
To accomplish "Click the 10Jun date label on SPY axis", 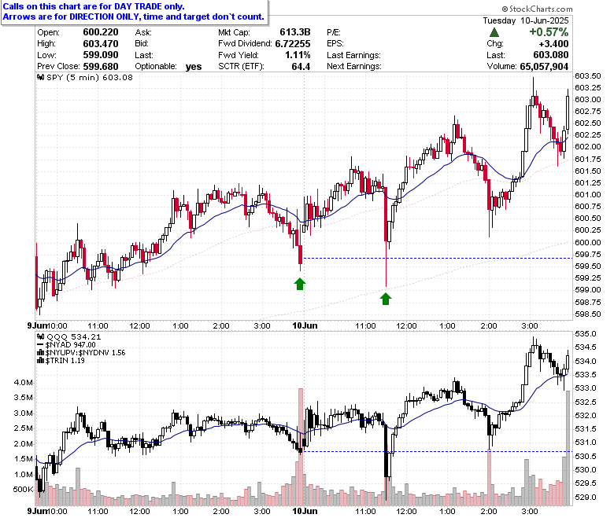I will pos(305,325).
